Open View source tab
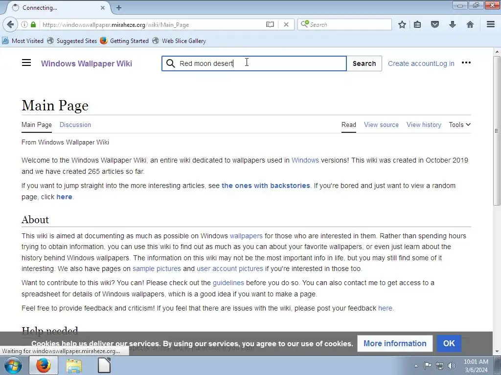 coord(381,125)
